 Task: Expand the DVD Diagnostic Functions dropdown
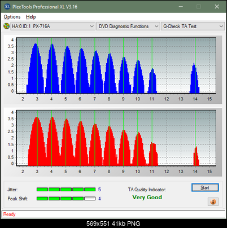[x=128, y=27]
